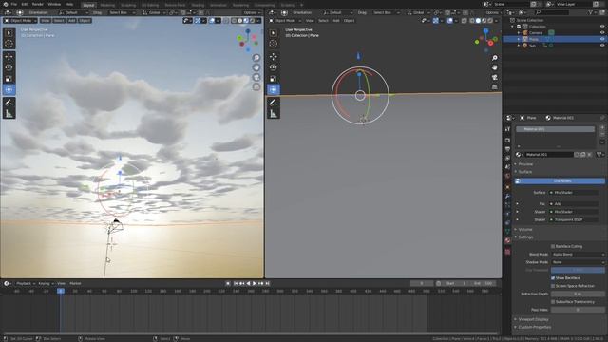Viewport: 608px width, 342px height.
Task: Enable Subsurface Translucency checkbox
Action: [553, 302]
